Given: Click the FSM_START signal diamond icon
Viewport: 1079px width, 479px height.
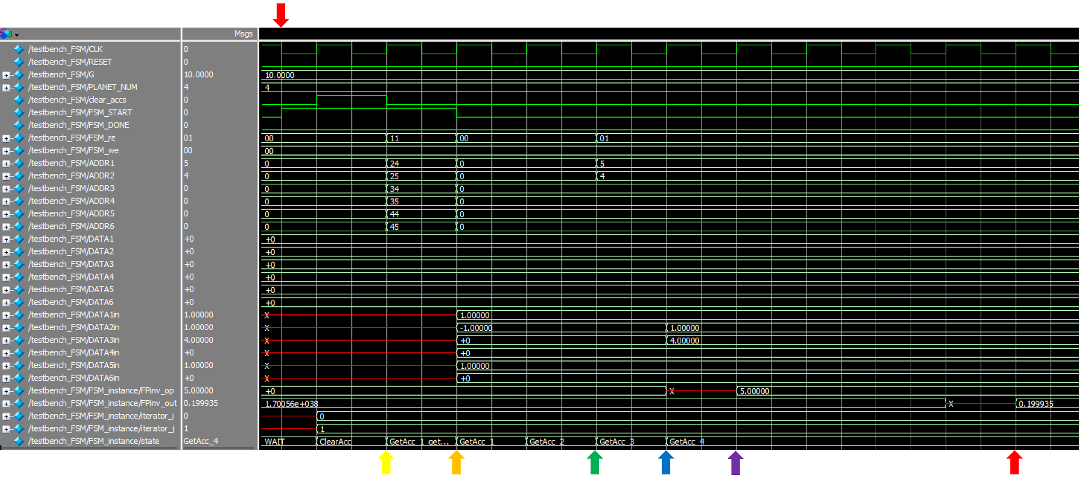Looking at the screenshot, I should (19, 113).
